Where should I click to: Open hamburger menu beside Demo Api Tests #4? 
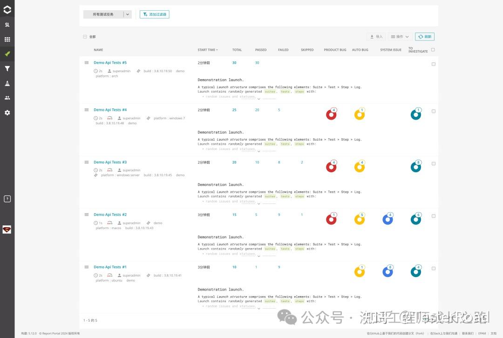tap(87, 110)
